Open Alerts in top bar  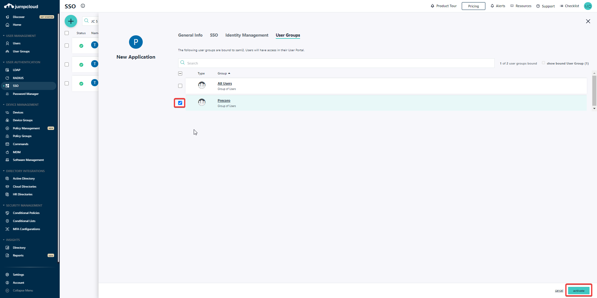click(x=498, y=6)
